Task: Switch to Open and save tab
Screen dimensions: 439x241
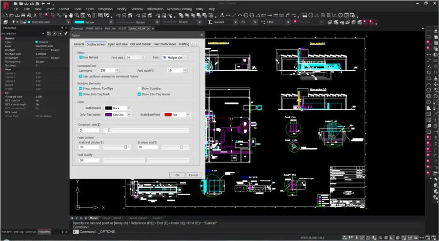Action: click(118, 44)
